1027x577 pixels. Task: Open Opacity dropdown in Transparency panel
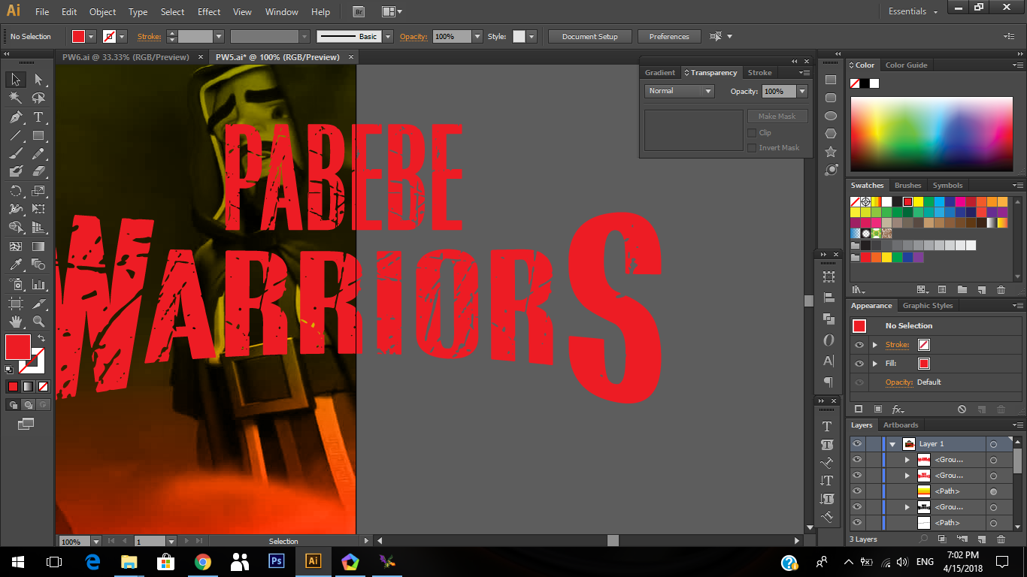tap(802, 91)
